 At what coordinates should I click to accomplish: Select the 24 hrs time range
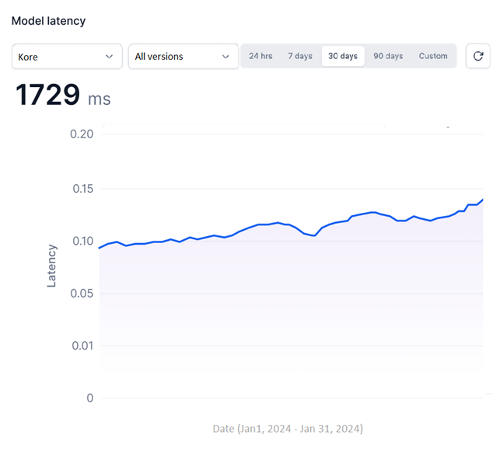tap(260, 57)
